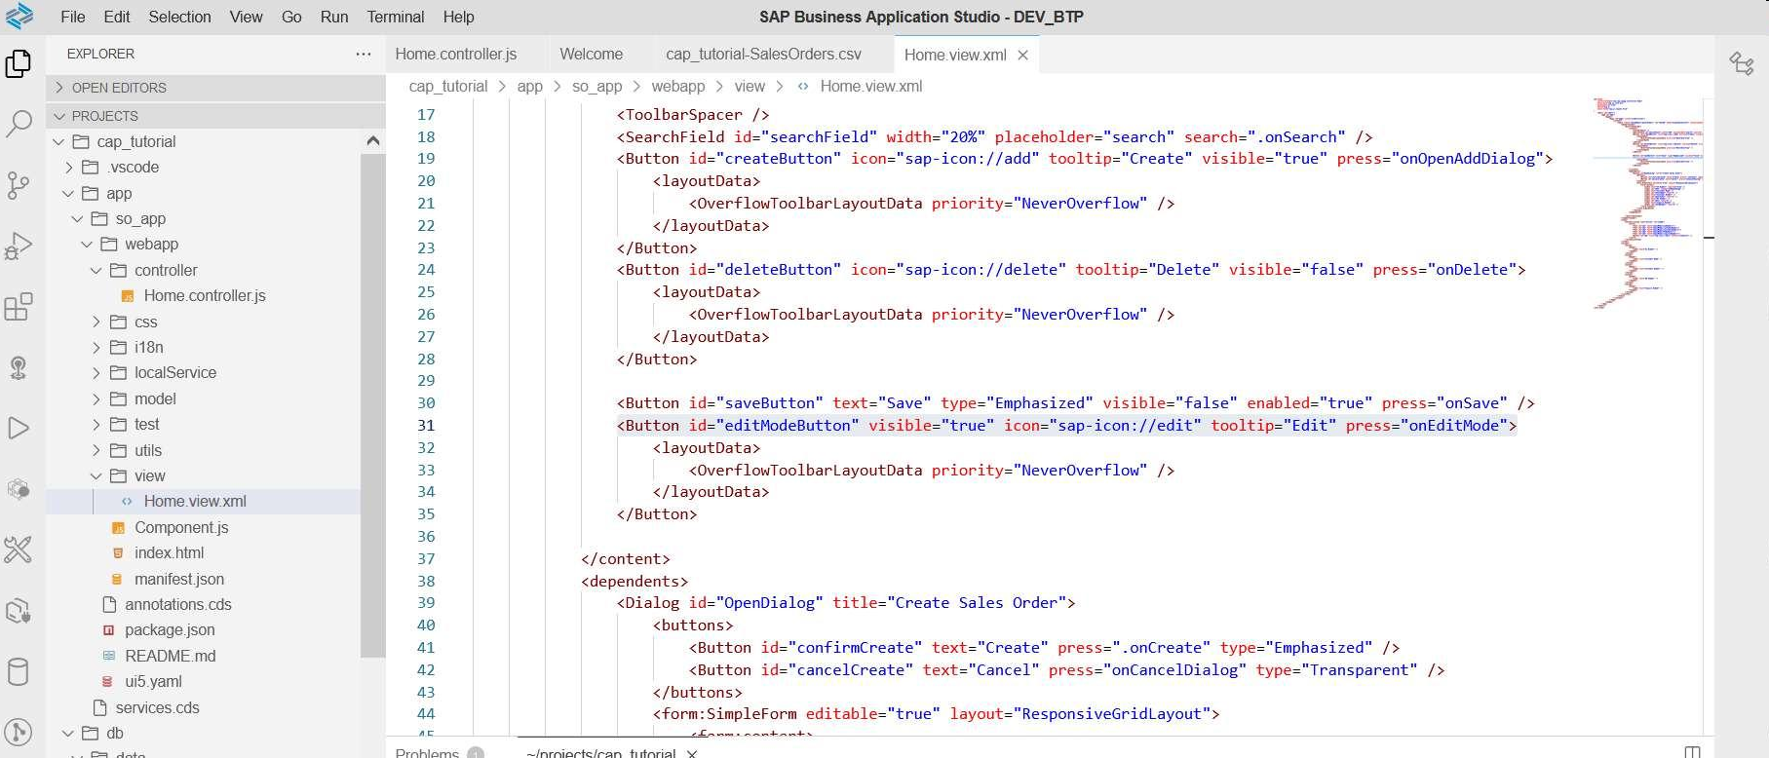This screenshot has width=1769, height=758.
Task: Close the Home.view.xml tab
Action: (1022, 56)
